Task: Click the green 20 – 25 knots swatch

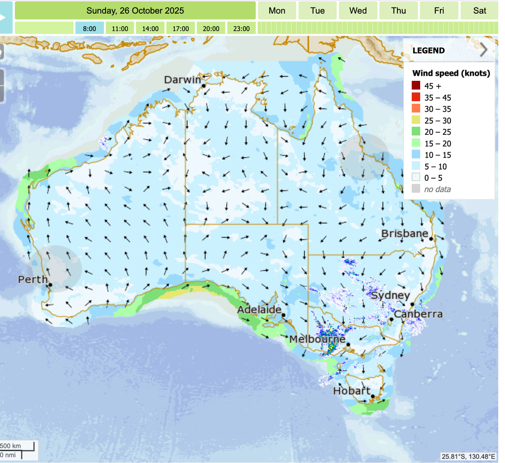Action: [x=416, y=132]
